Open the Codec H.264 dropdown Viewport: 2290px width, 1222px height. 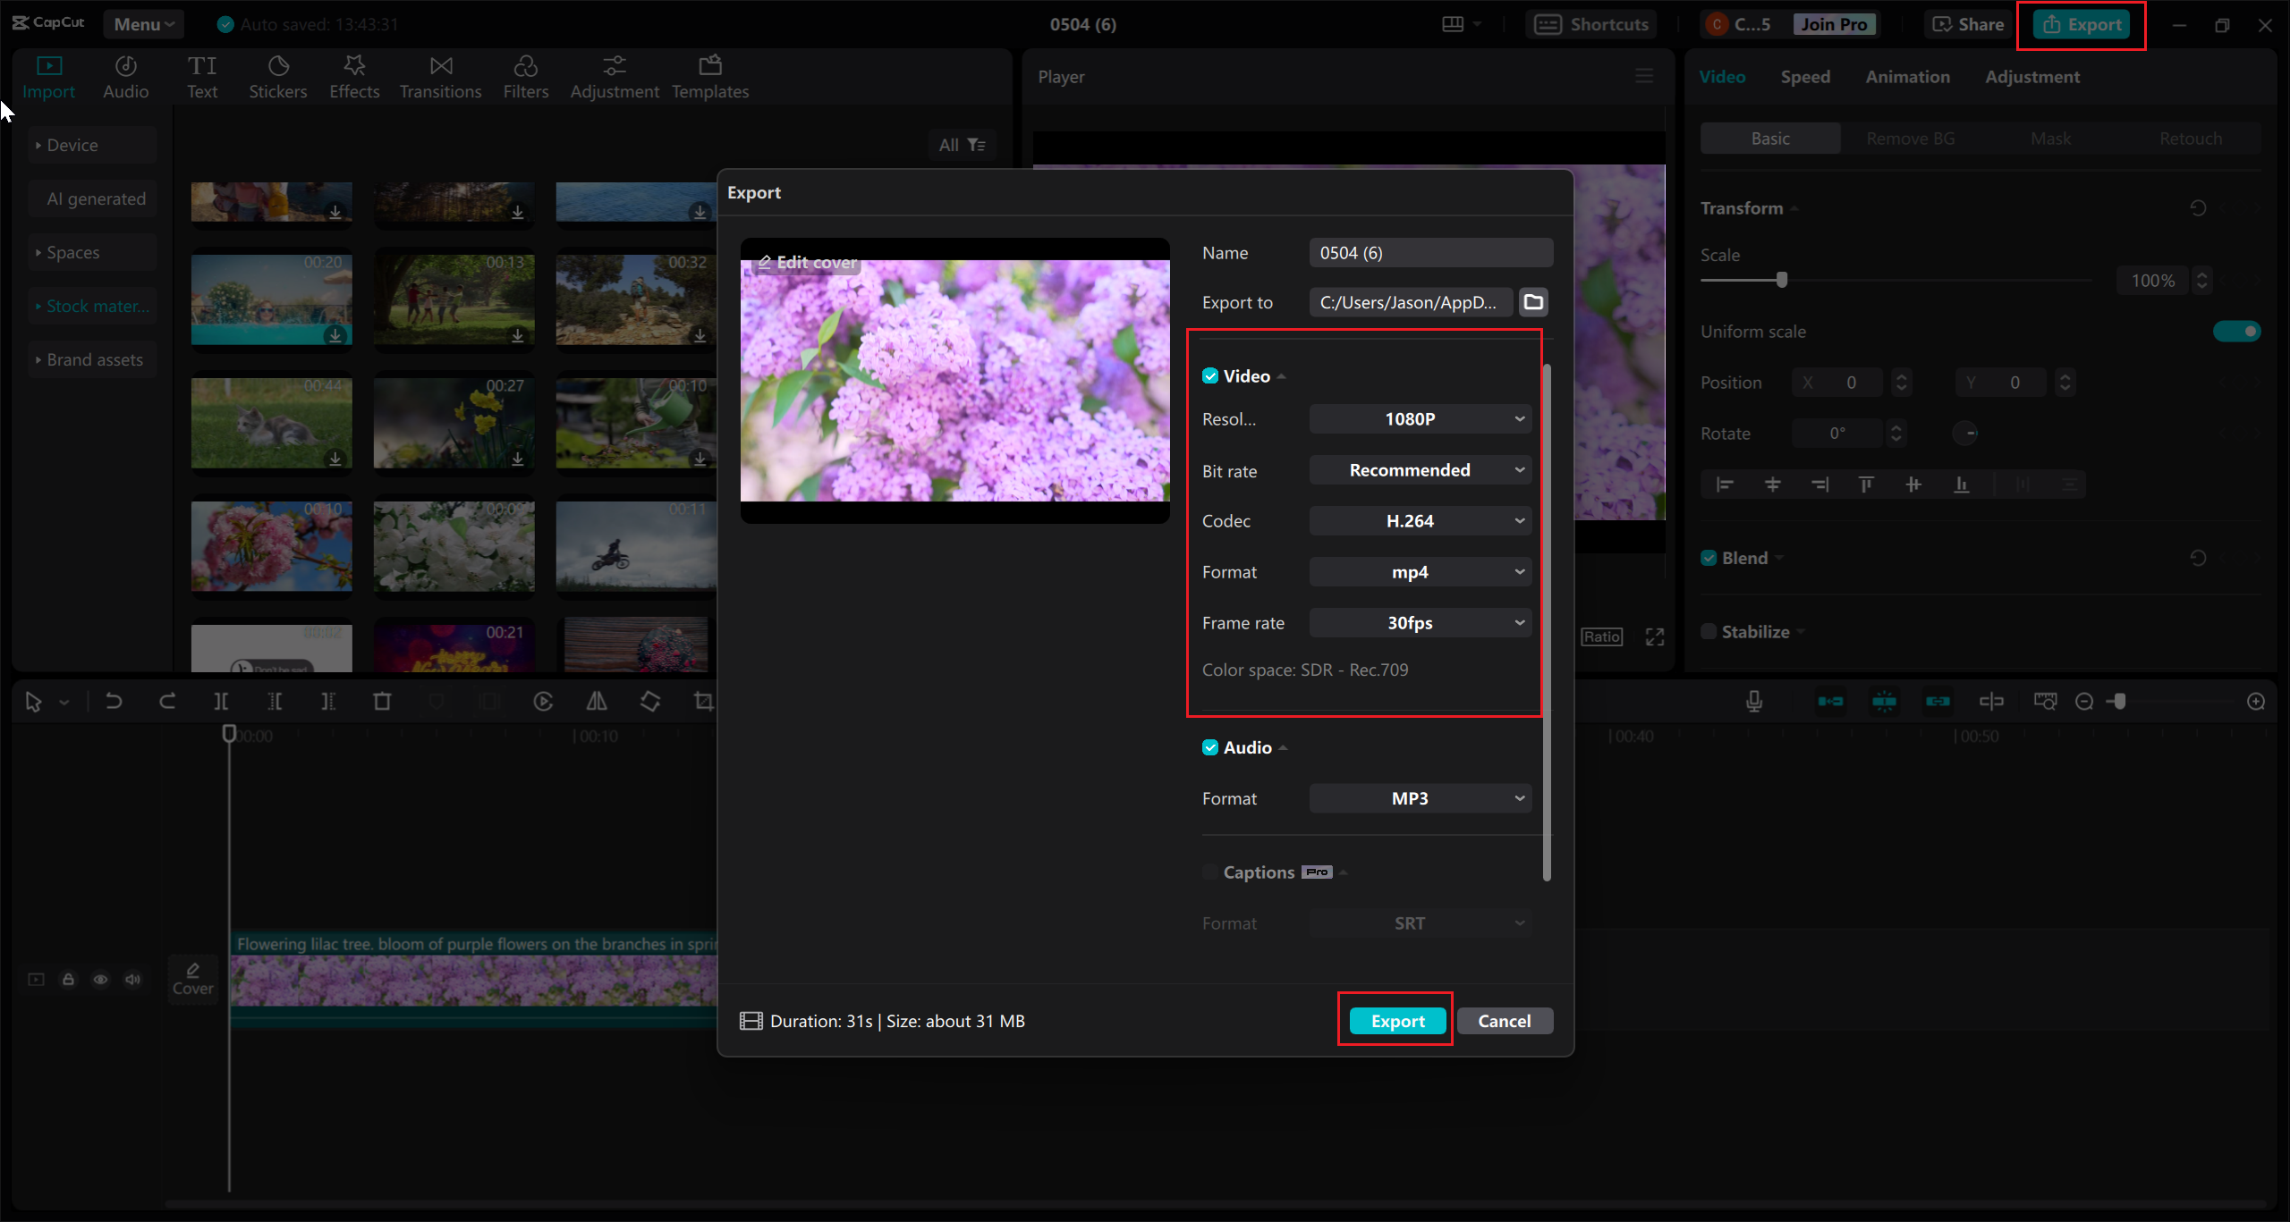tap(1421, 521)
